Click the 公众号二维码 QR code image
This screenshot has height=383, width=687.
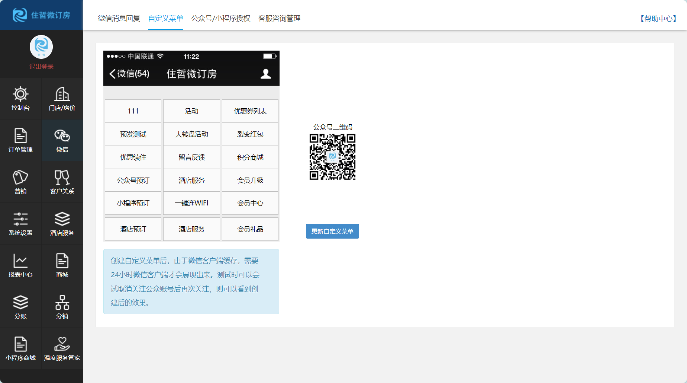point(332,157)
